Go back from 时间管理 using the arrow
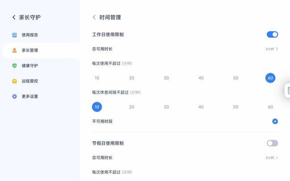The image size is (290, 181). 94,17
